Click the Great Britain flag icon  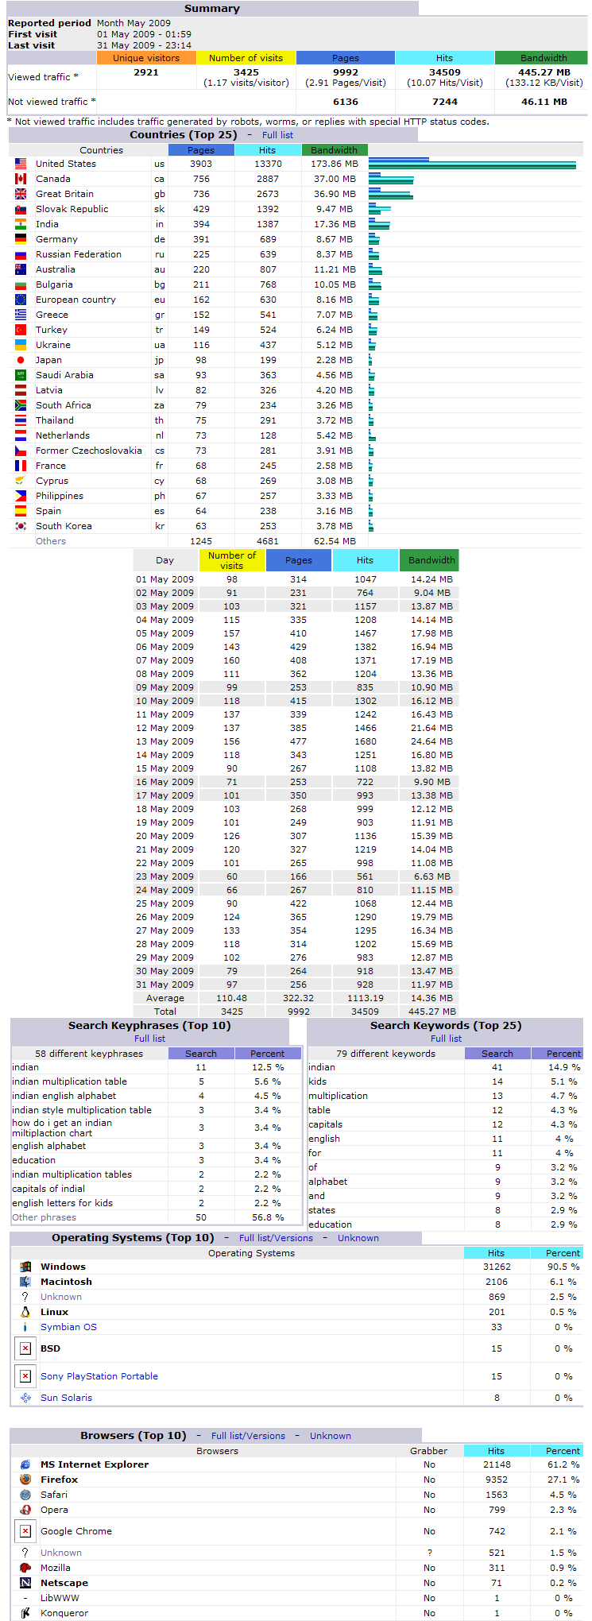[21, 194]
